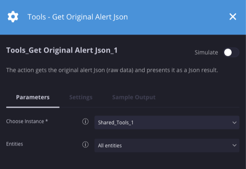The image size is (246, 169).
Task: Switch to the Sample Output tab
Action: point(134,97)
